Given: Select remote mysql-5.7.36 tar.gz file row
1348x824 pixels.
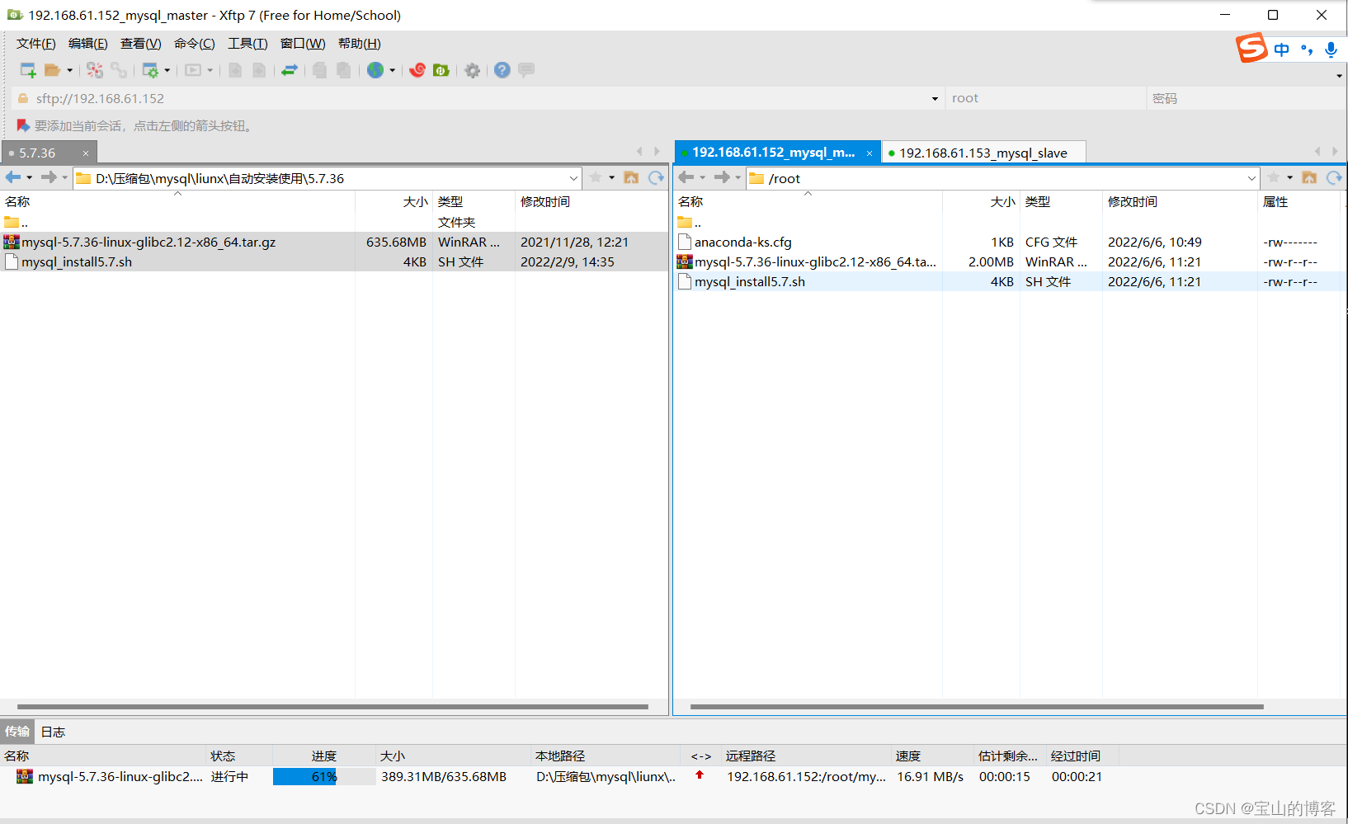Looking at the screenshot, I should 1010,261.
